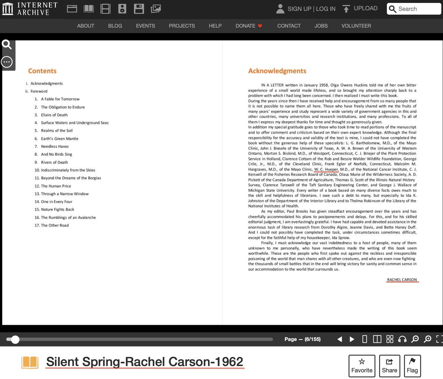Open the Web (Wayback) media icon
Image resolution: width=443 pixels, height=379 pixels.
pyautogui.click(x=72, y=8)
